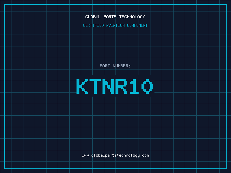Click the word COMPONENT in the subtitle
This screenshot has width=231, height=173.
[x=137, y=25]
